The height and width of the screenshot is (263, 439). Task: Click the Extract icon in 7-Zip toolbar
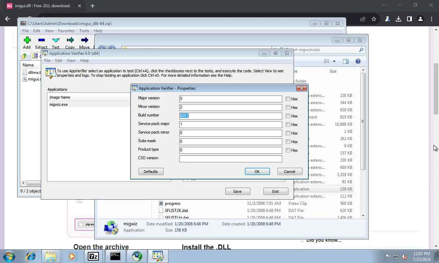point(41,40)
